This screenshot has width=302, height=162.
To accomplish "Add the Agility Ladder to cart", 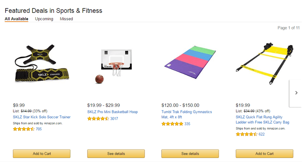I will (x=264, y=154).
